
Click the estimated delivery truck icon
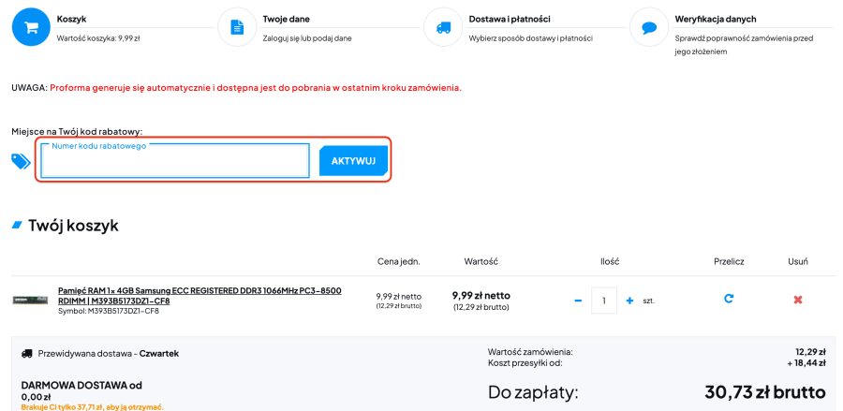(x=26, y=354)
